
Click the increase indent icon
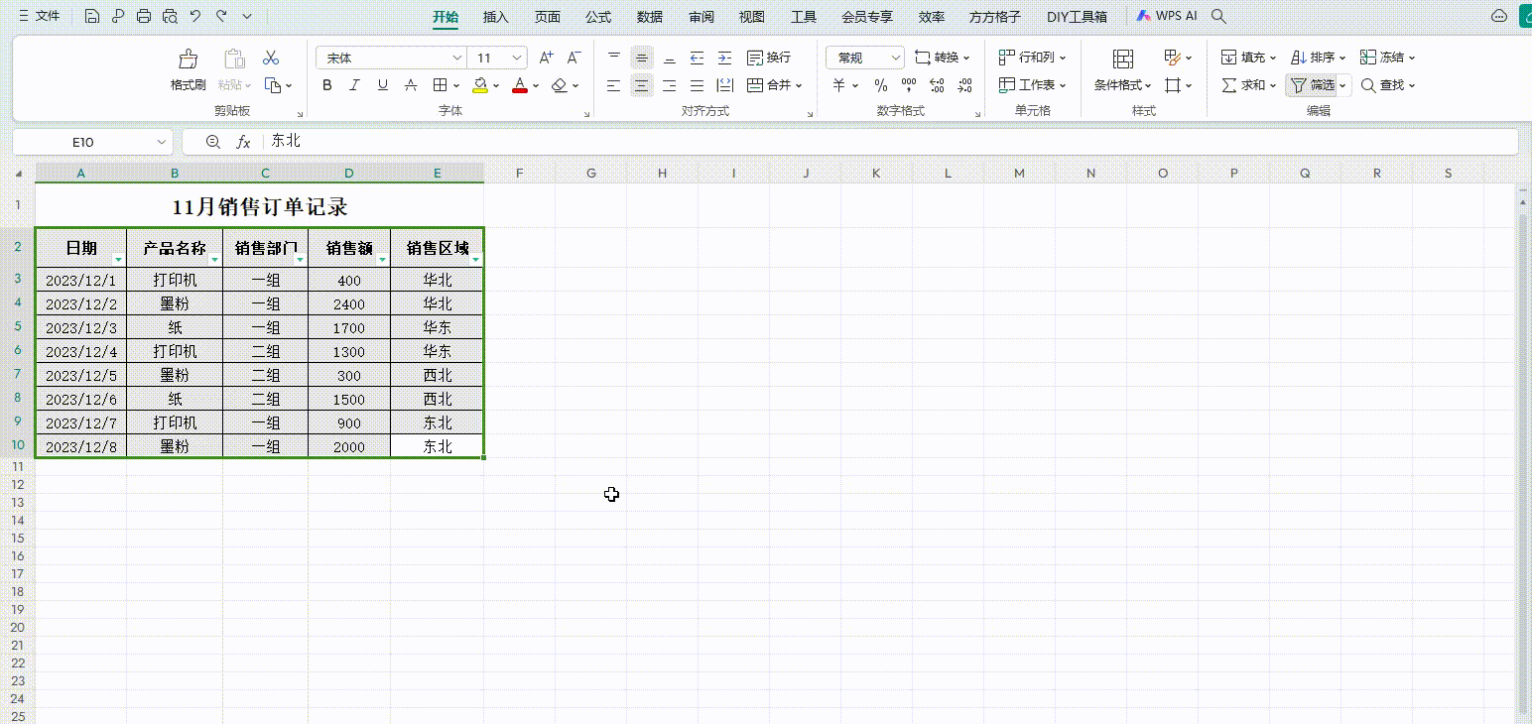click(x=725, y=58)
